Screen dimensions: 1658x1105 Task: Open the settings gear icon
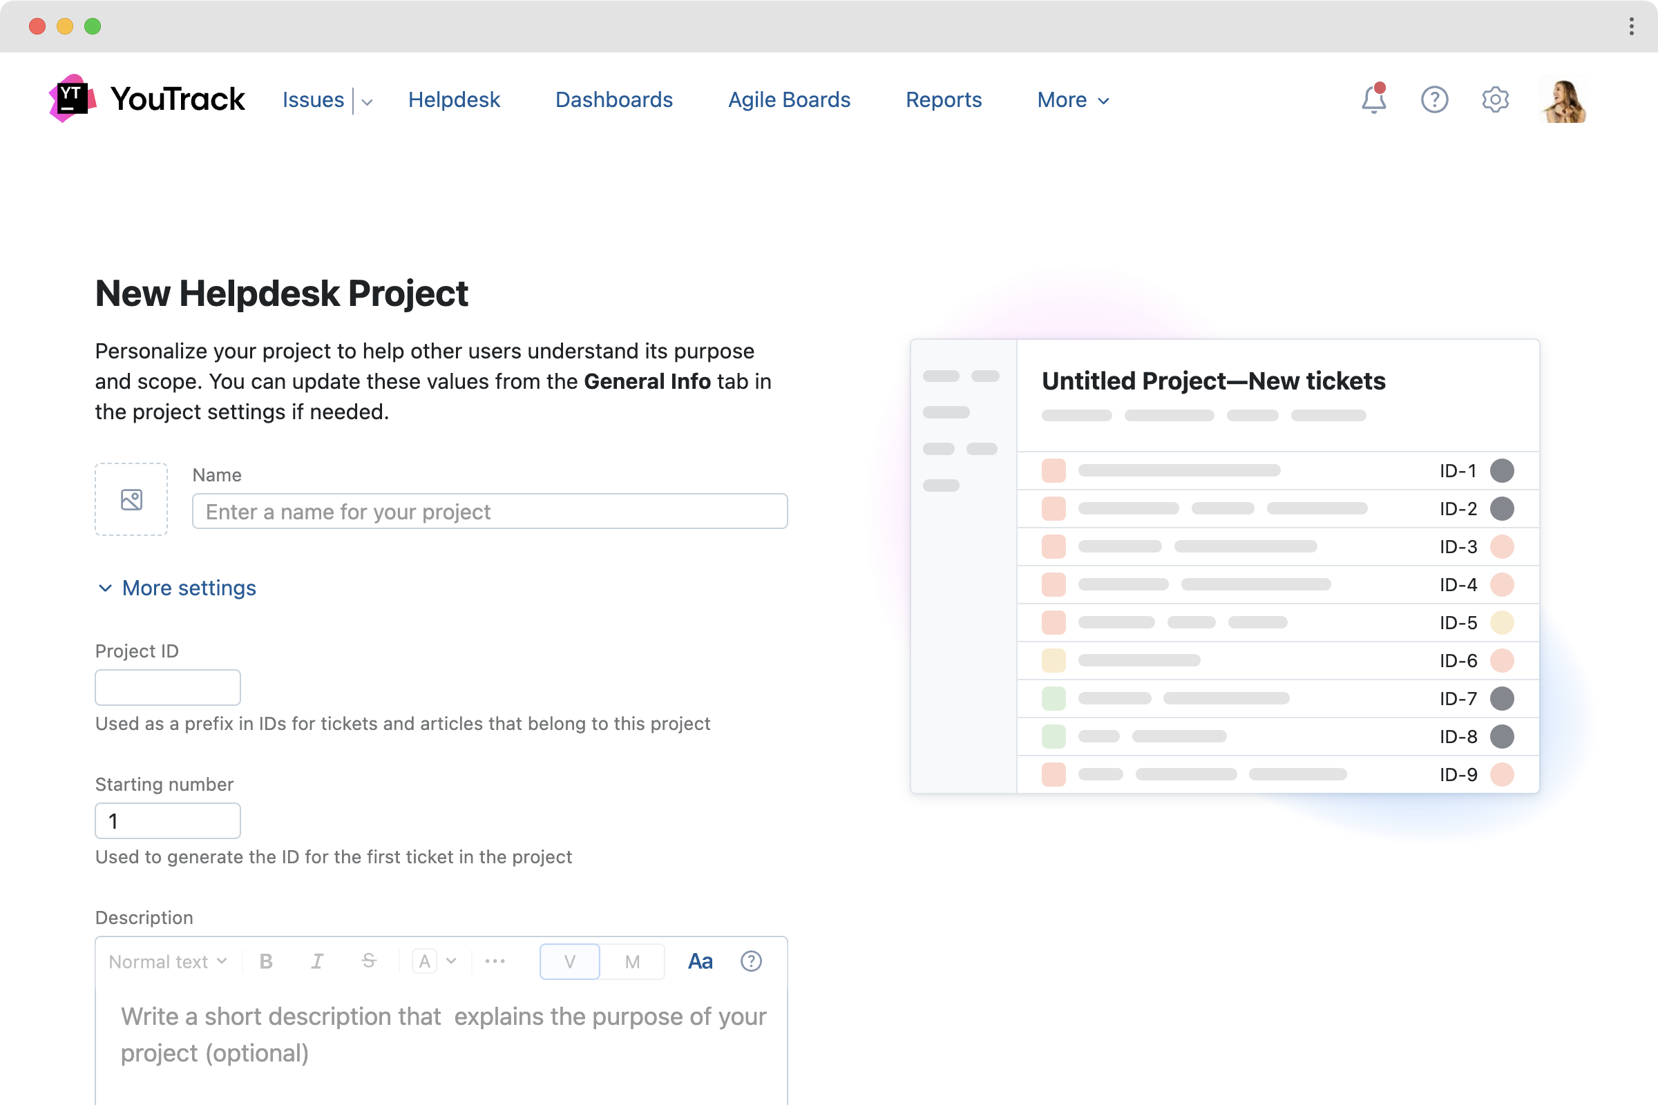pyautogui.click(x=1494, y=99)
